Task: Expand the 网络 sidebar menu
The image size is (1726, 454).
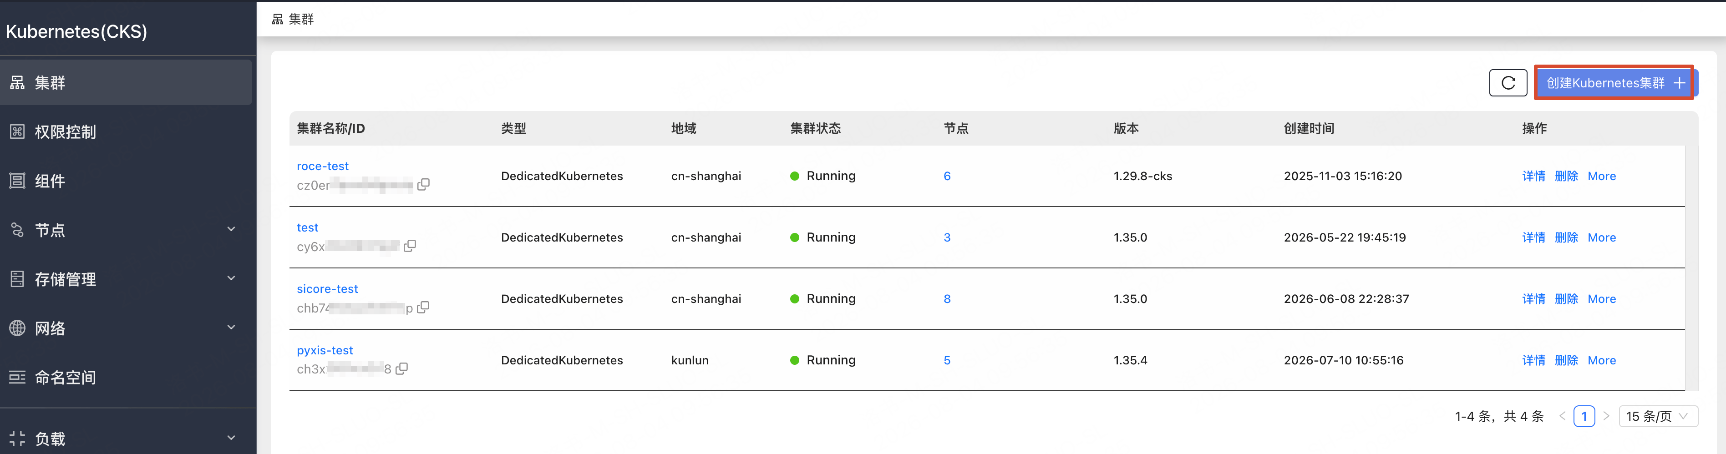Action: [231, 328]
